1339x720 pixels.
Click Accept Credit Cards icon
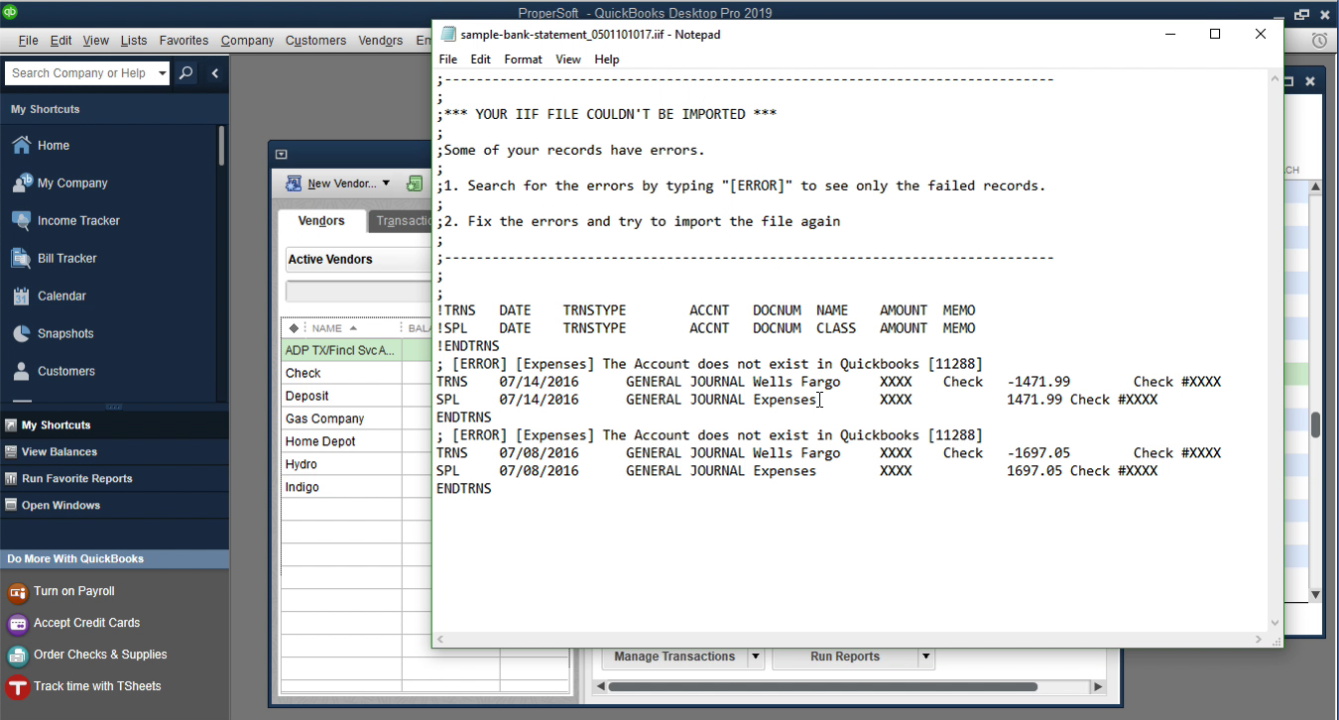point(17,624)
